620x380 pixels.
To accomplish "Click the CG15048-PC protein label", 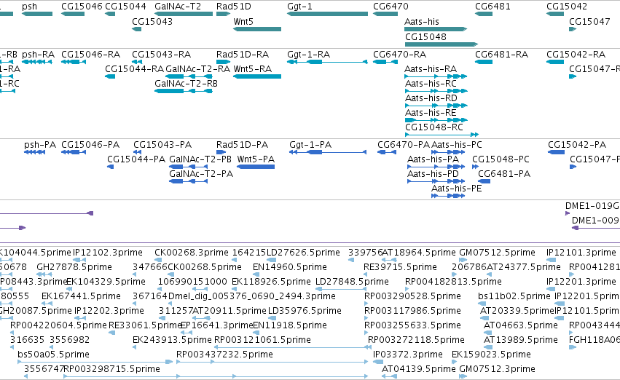I will 501,159.
